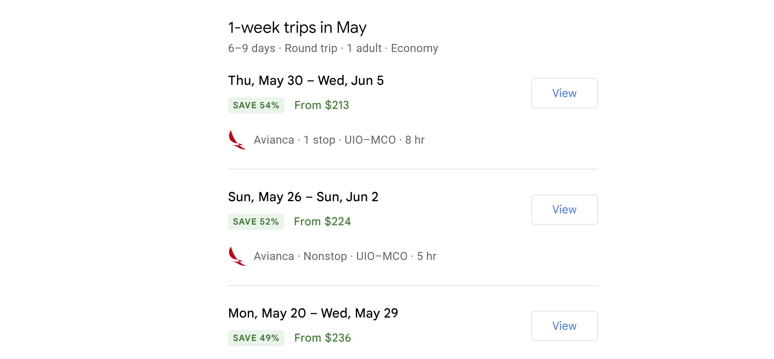Click the Avianca Nonstop flight details

[x=345, y=256]
